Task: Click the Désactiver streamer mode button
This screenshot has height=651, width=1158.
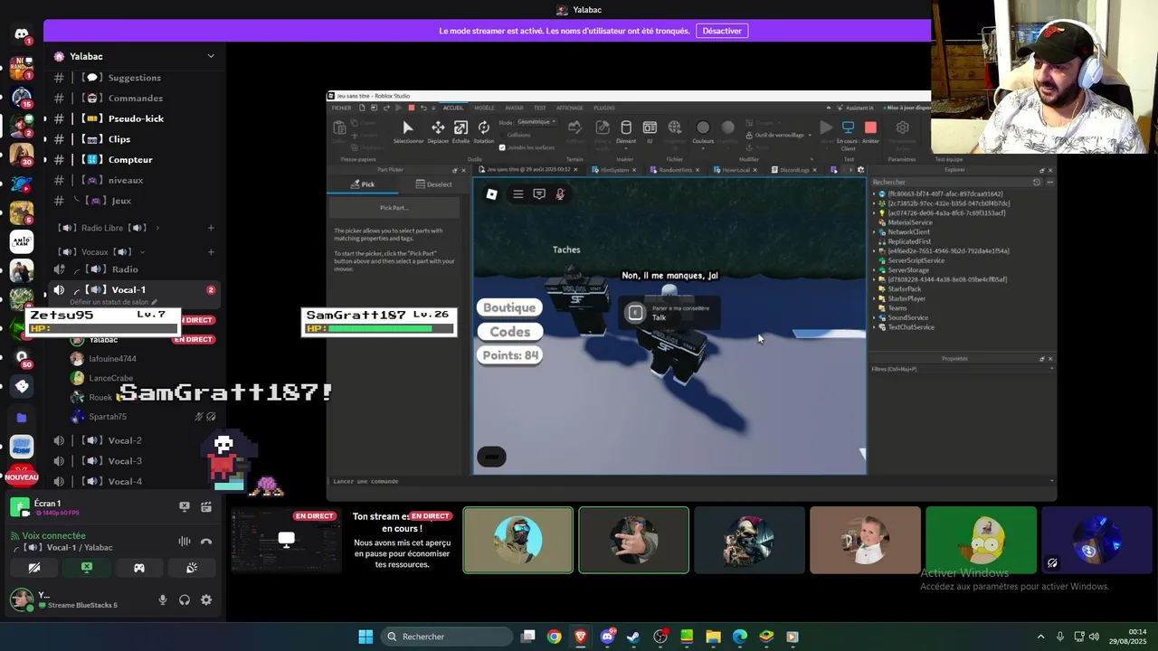Action: point(722,31)
